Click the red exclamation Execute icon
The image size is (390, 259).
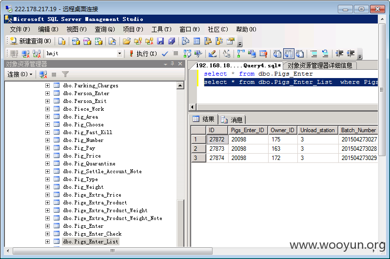coord(131,54)
